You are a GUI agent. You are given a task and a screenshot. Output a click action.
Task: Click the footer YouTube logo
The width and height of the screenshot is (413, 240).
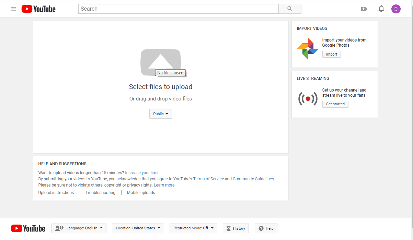[28, 228]
